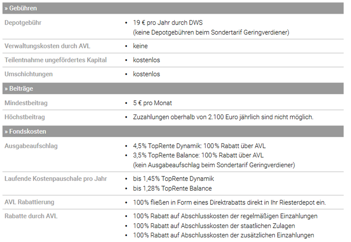Click the 'bis 1,28% TopRente Balance' entry

tap(172, 188)
